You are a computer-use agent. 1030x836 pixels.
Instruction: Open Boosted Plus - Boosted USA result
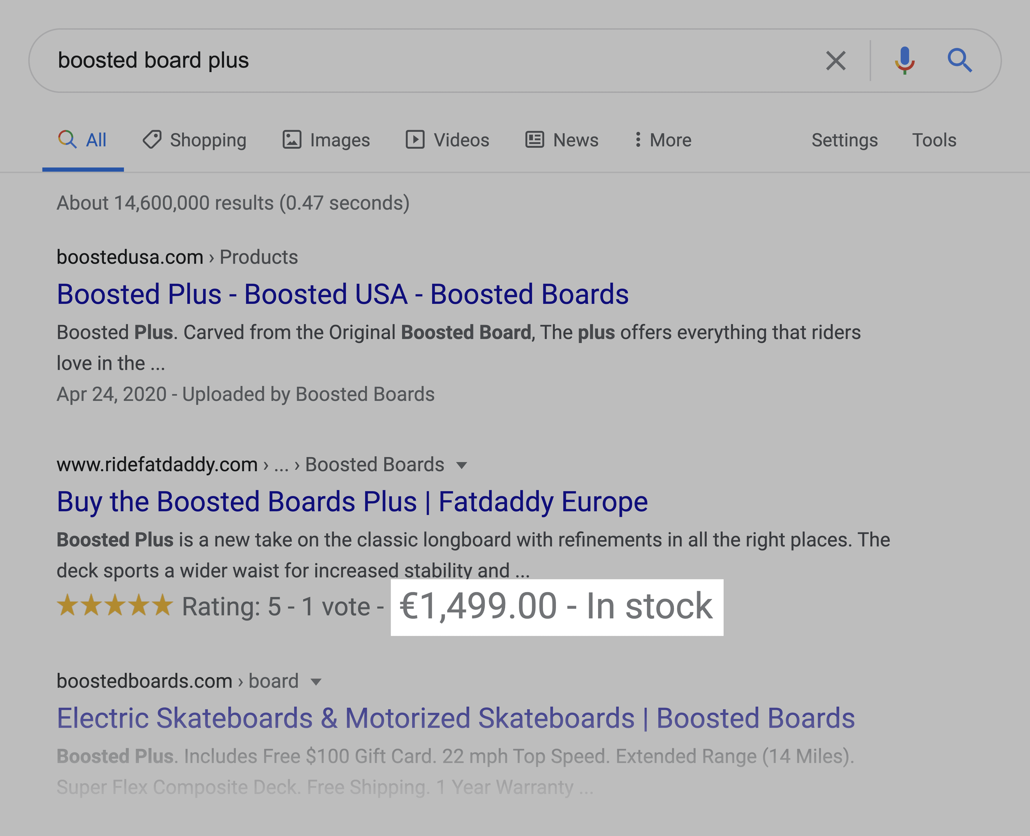[343, 294]
